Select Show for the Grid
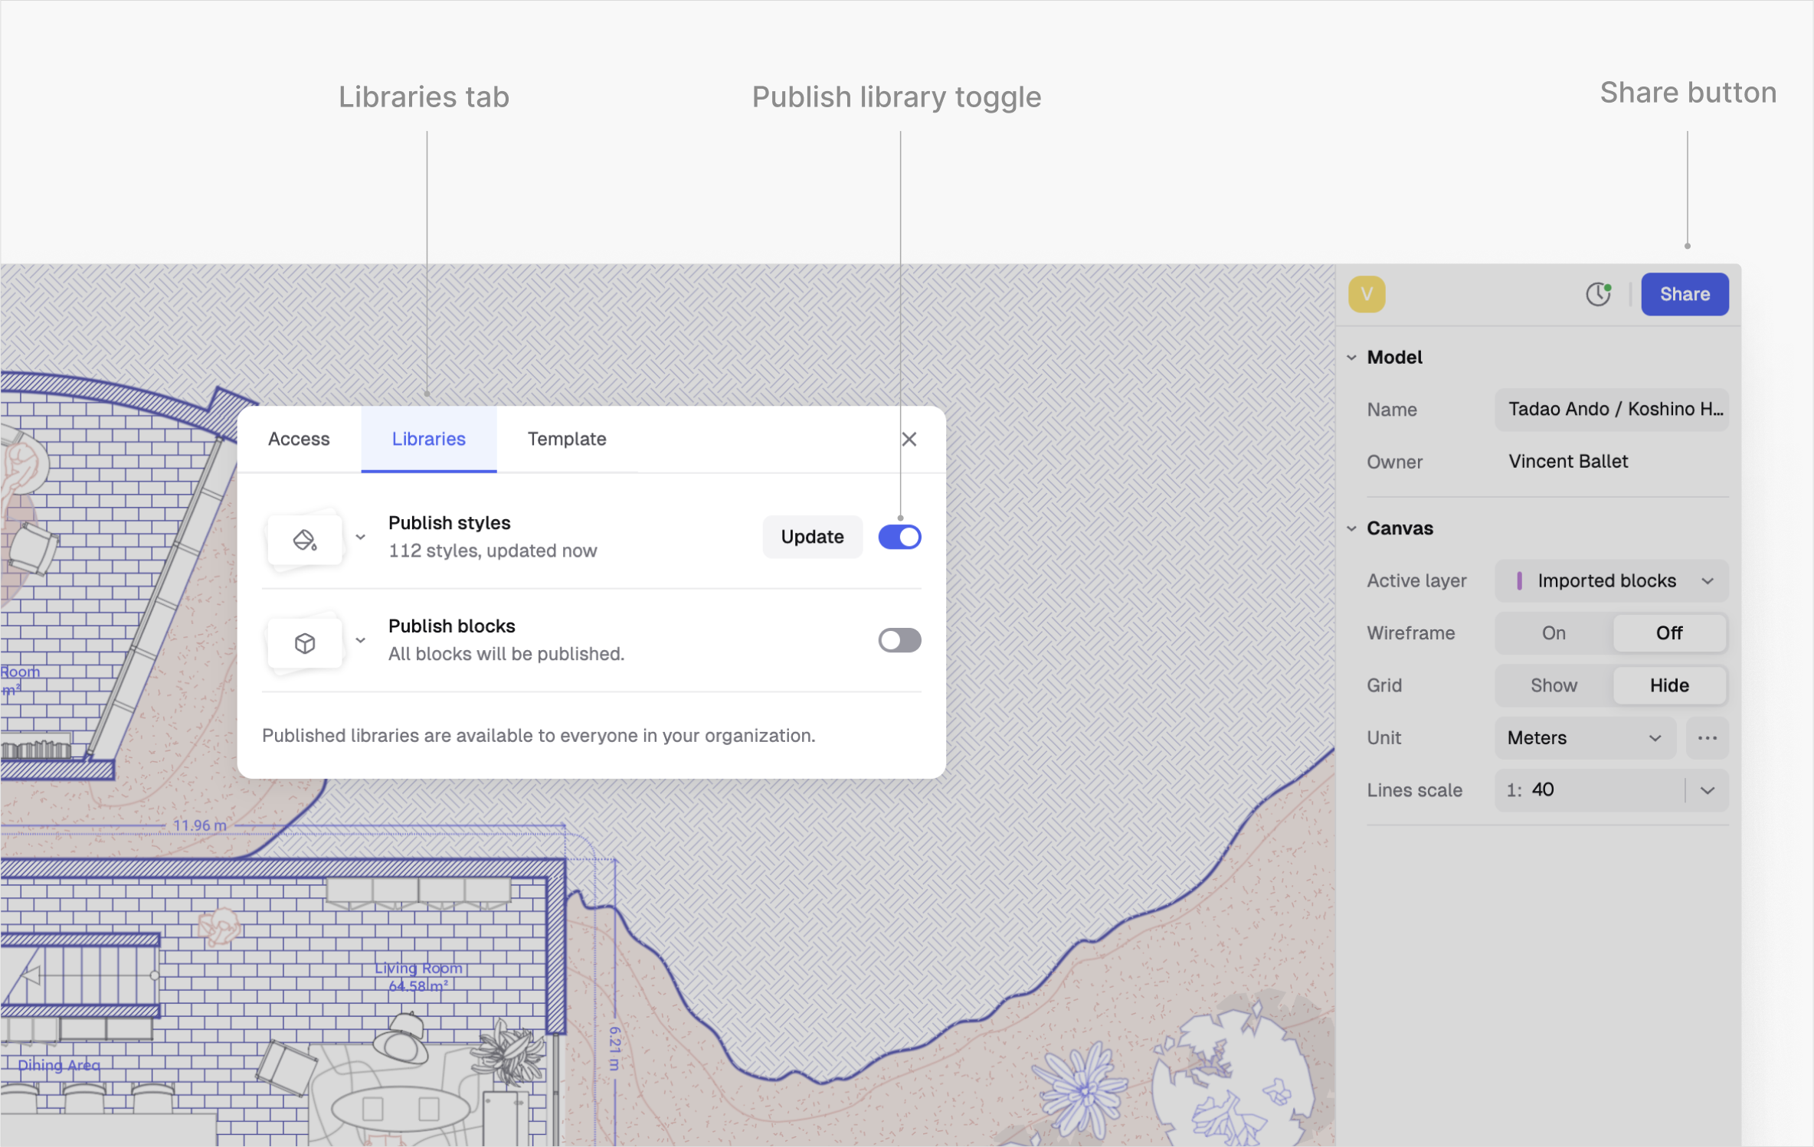Screen dimensions: 1814x1147 pyautogui.click(x=1554, y=685)
